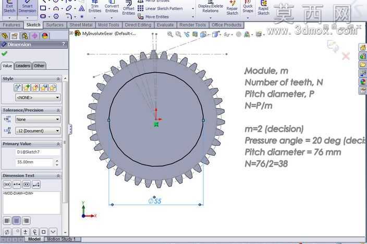Select the Corner Rectangle sketch tool
Viewport: 367px width, 244px height.
click(43, 8)
